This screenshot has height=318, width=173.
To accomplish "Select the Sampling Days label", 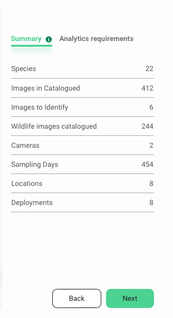I will tap(35, 164).
